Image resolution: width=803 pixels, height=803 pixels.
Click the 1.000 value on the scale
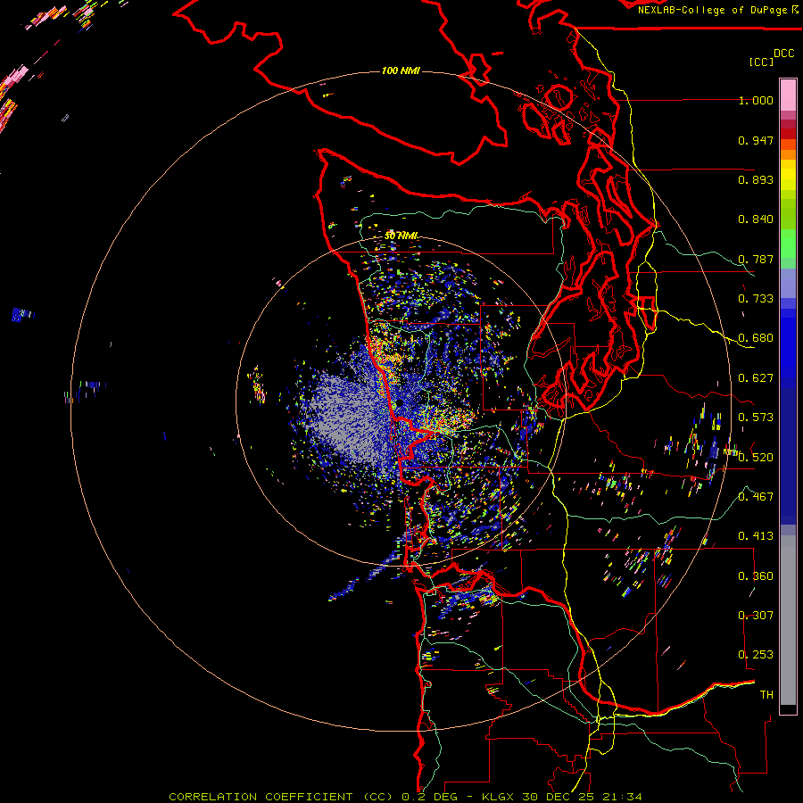756,100
